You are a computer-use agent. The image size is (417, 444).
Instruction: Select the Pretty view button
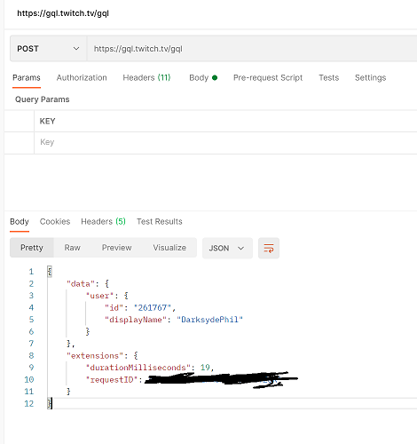[32, 248]
